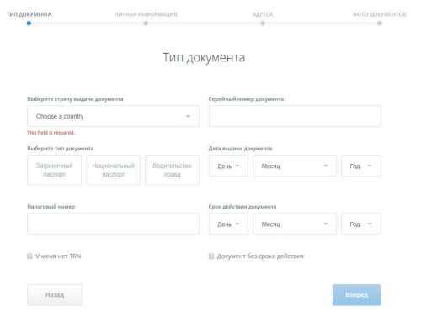Open the Choose a country dropdown
421x322 pixels.
[x=113, y=116]
